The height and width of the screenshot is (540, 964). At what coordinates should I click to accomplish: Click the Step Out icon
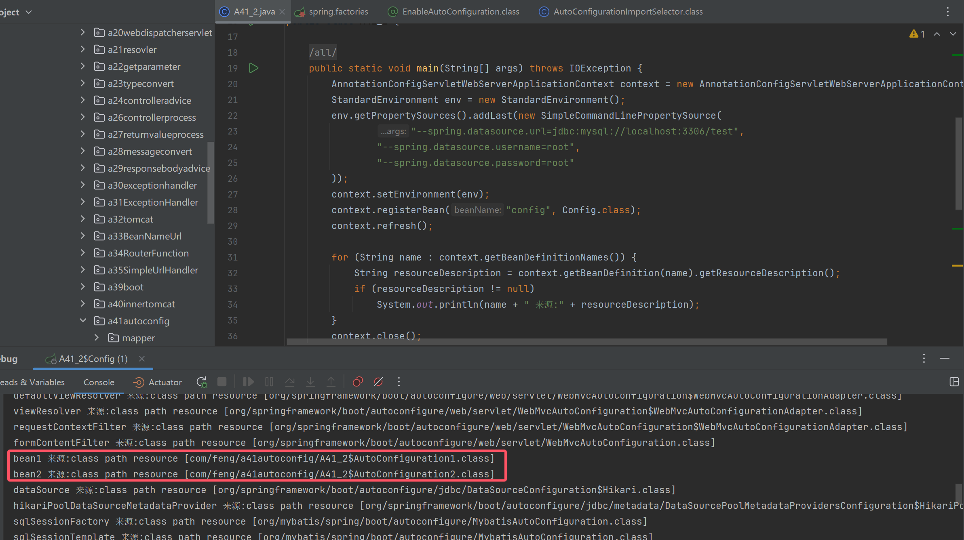[331, 382]
